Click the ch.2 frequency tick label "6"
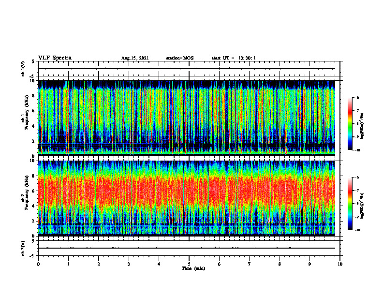Image resolution: width=383 pixels, height=296 pixels. 33,191
